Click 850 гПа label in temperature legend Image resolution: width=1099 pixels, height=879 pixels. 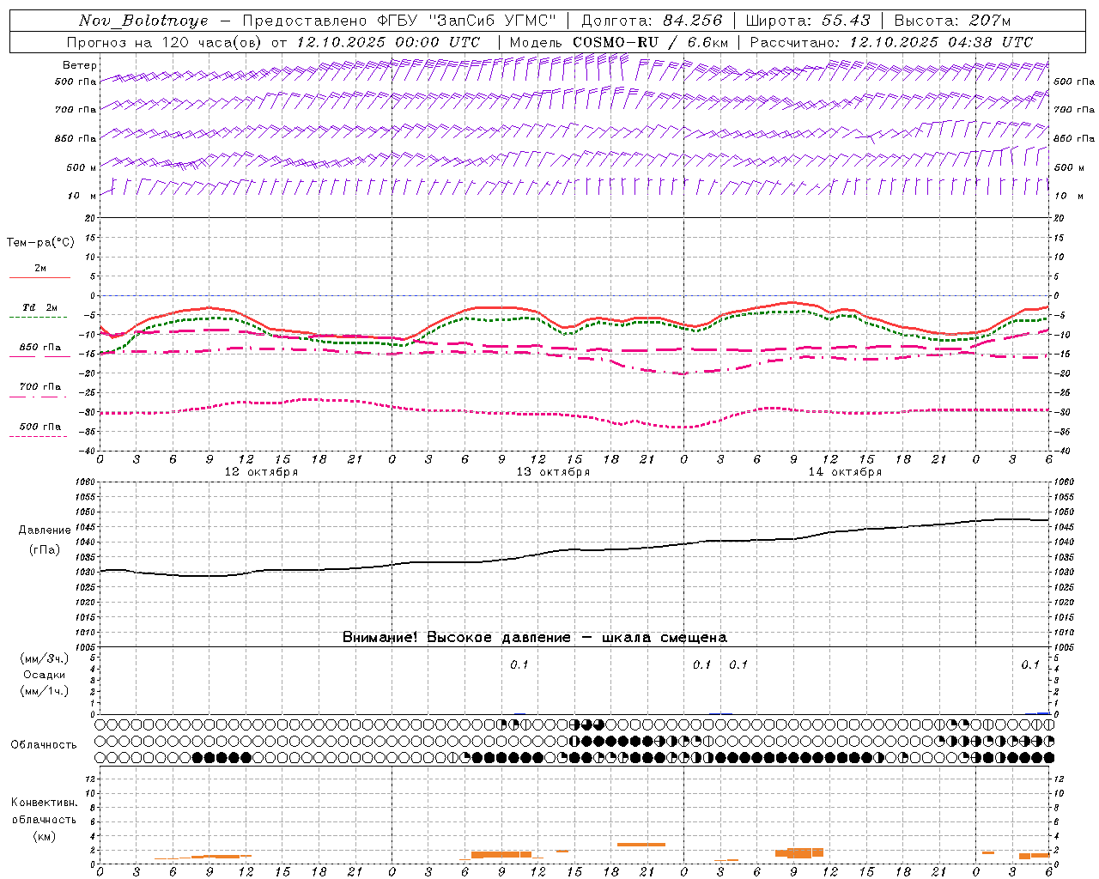tap(40, 348)
